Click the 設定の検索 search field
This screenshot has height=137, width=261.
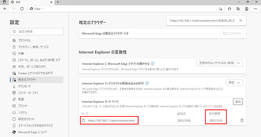(37, 32)
